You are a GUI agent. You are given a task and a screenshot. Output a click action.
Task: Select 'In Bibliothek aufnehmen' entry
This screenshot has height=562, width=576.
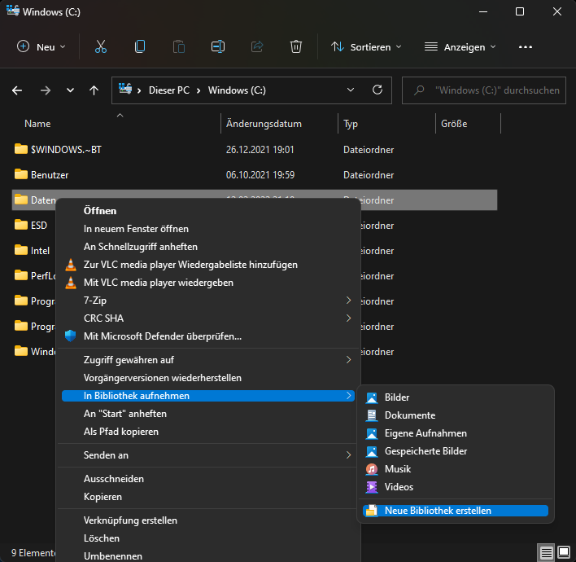pos(208,396)
